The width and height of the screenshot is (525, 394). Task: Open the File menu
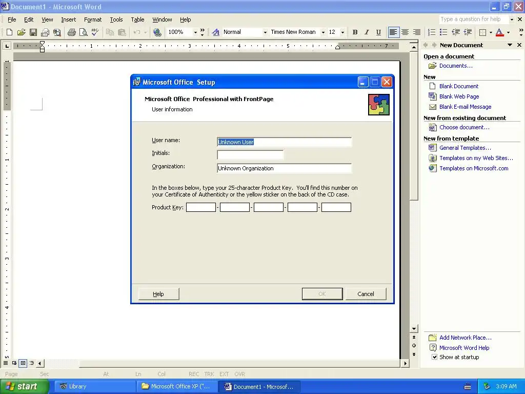[12, 19]
